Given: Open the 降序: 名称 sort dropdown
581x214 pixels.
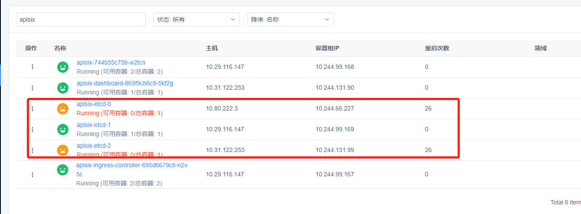Looking at the screenshot, I should click(x=290, y=19).
